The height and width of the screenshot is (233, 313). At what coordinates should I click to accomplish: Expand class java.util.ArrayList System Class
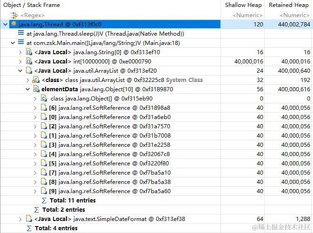click(28, 80)
